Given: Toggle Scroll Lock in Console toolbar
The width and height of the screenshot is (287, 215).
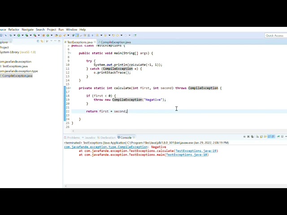Looking at the screenshot, I should [x=261, y=137].
